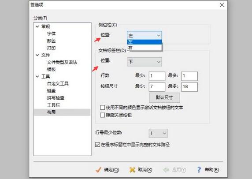Edit maximum button size field showing 18
The height and width of the screenshot is (179, 252).
point(189,87)
